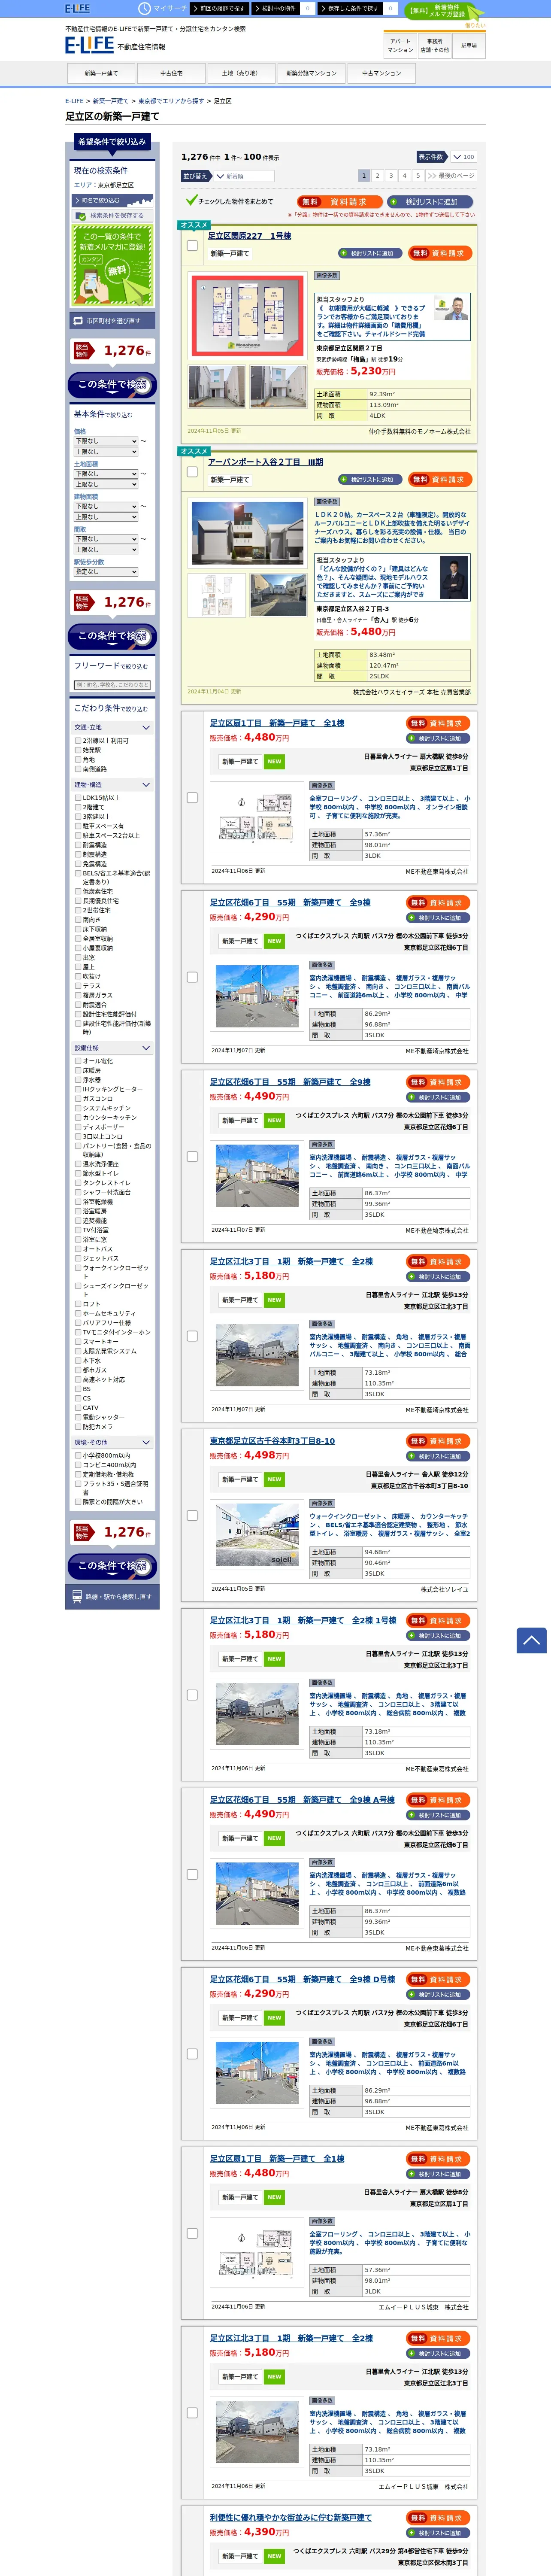Click the municipality reselect icon in sidebar

(x=78, y=321)
